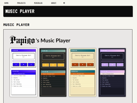Image resolution: width=137 pixels, height=103 pixels.
Task: Select Love On A Real Train in purple playlist
Action: [x=112, y=76]
